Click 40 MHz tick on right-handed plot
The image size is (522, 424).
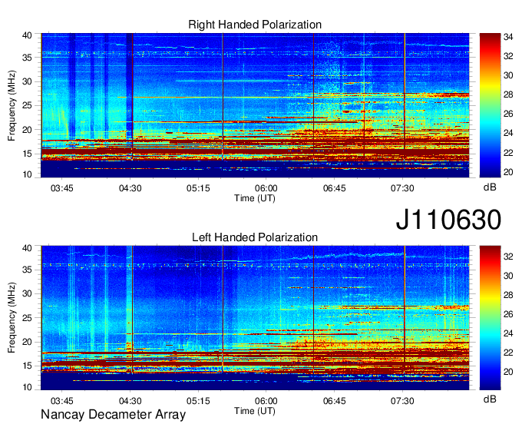pyautogui.click(x=27, y=35)
